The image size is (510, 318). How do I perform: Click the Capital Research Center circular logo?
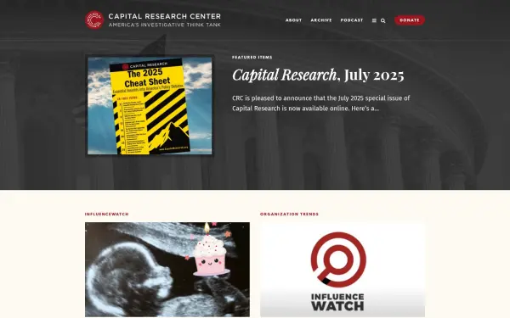click(x=94, y=20)
